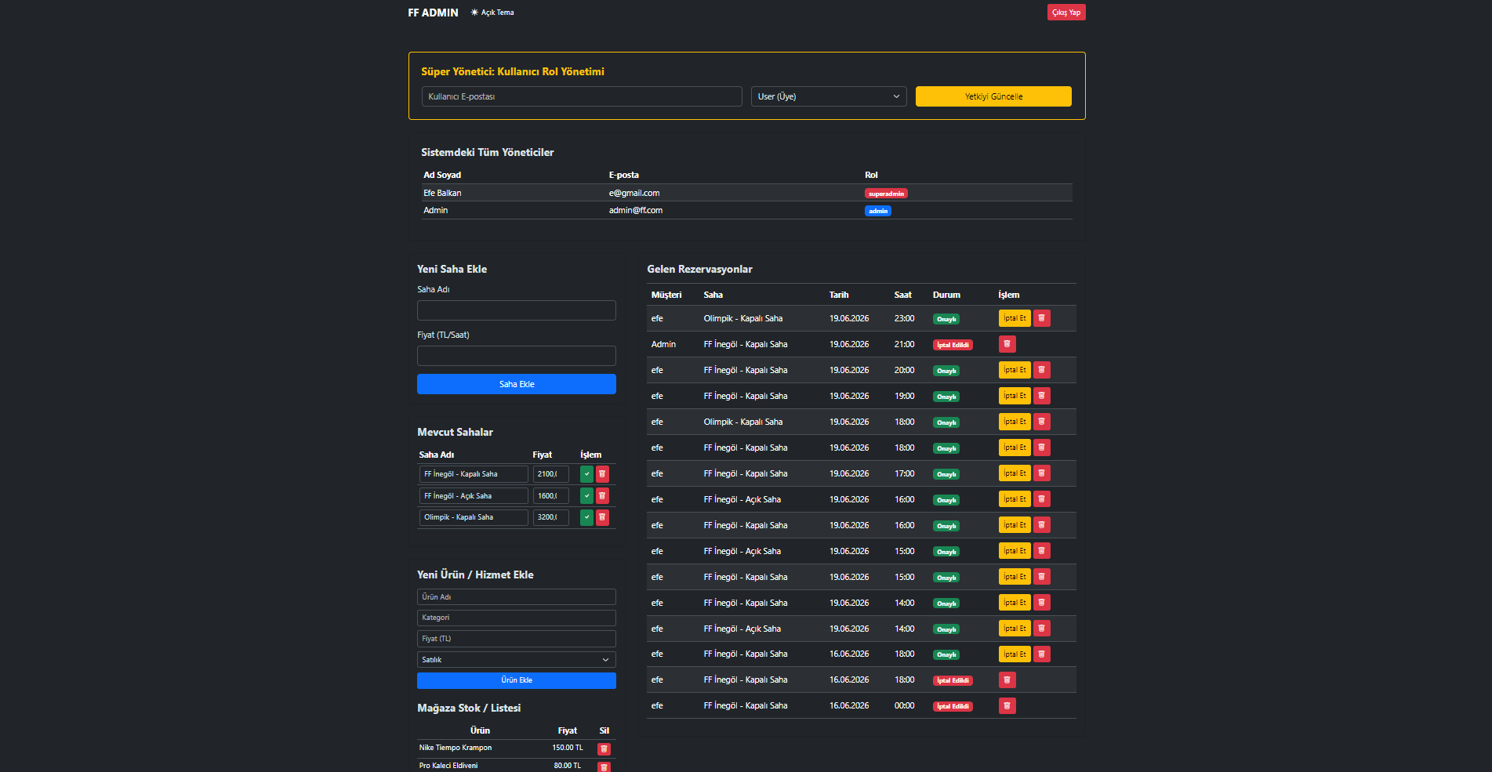Image resolution: width=1492 pixels, height=772 pixels.
Task: Confirm FF İnegöl - Kapalı Saha edit checkmark
Action: (586, 474)
